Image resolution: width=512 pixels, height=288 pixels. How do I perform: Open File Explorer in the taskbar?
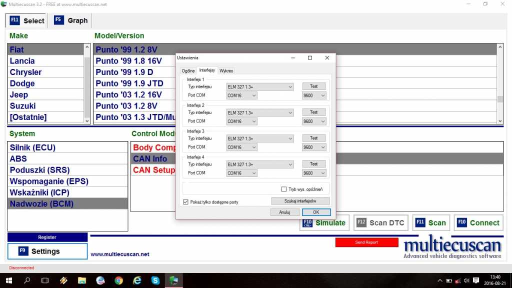(x=81, y=280)
